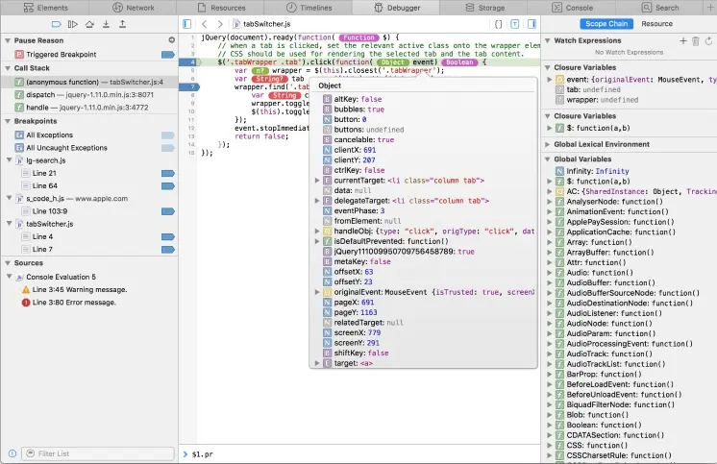Image resolution: width=717 pixels, height=464 pixels.
Task: Toggle all breakpoints with the breakpoints button
Action: click(57, 24)
